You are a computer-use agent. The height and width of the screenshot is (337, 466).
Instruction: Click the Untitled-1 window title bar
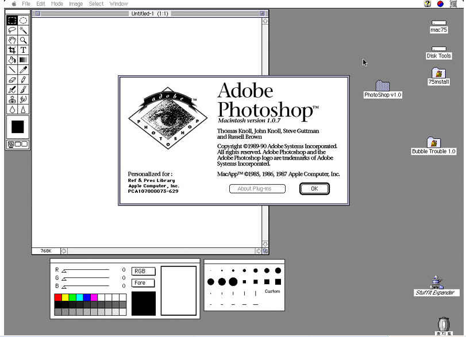point(150,14)
